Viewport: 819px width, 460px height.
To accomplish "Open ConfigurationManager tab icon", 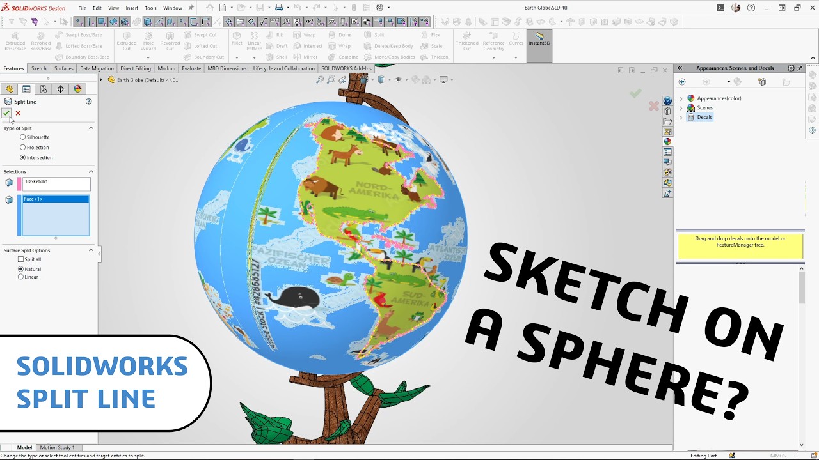I will (44, 89).
